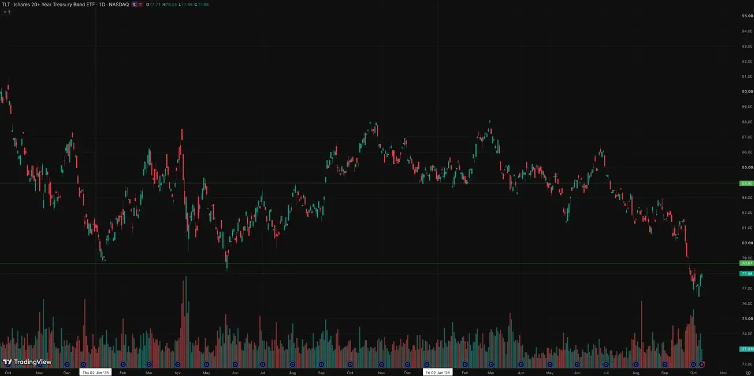
Task: Click the Thu 02 Jan '25 date label
Action: pyautogui.click(x=95, y=373)
